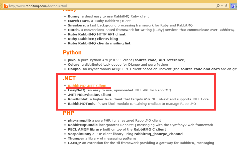
Task: Open Ruby RabbitMQ HTTP API client link
Action: (96, 34)
